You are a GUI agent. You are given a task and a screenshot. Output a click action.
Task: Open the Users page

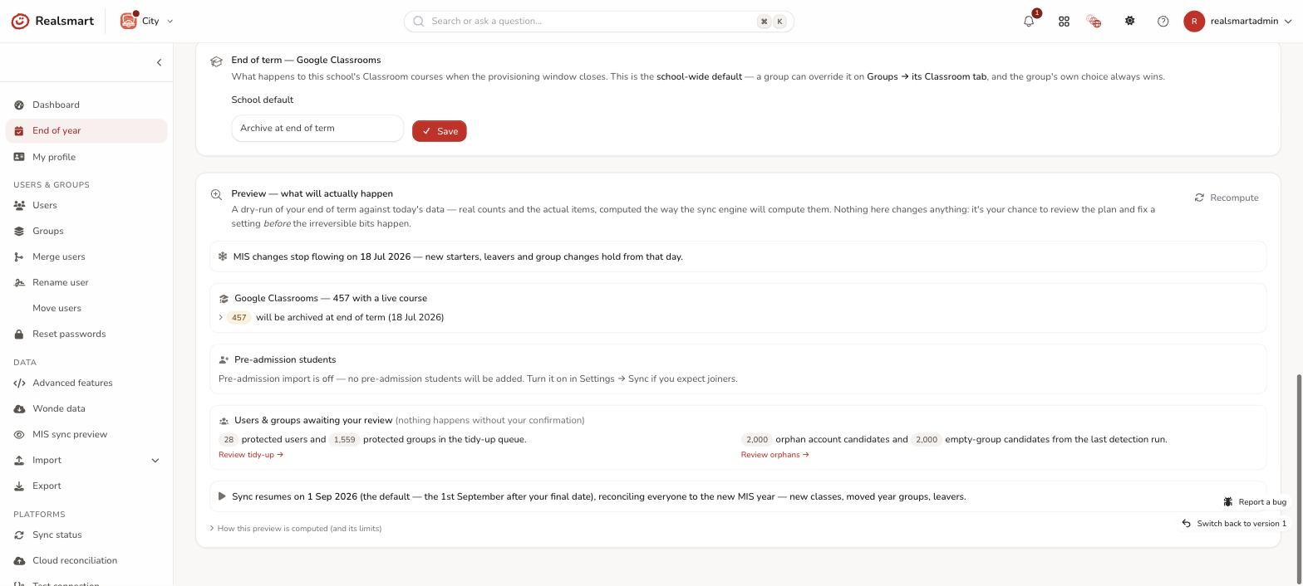86,205
